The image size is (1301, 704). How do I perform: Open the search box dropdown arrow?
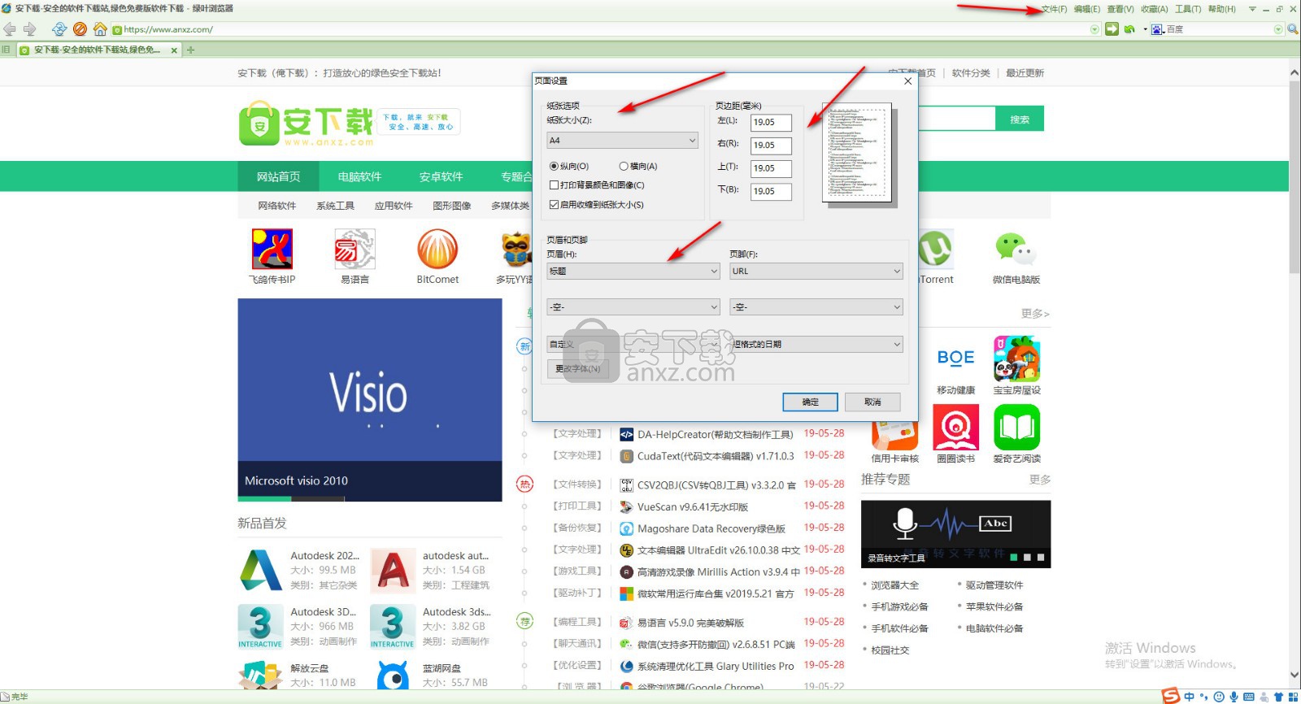tap(1278, 29)
